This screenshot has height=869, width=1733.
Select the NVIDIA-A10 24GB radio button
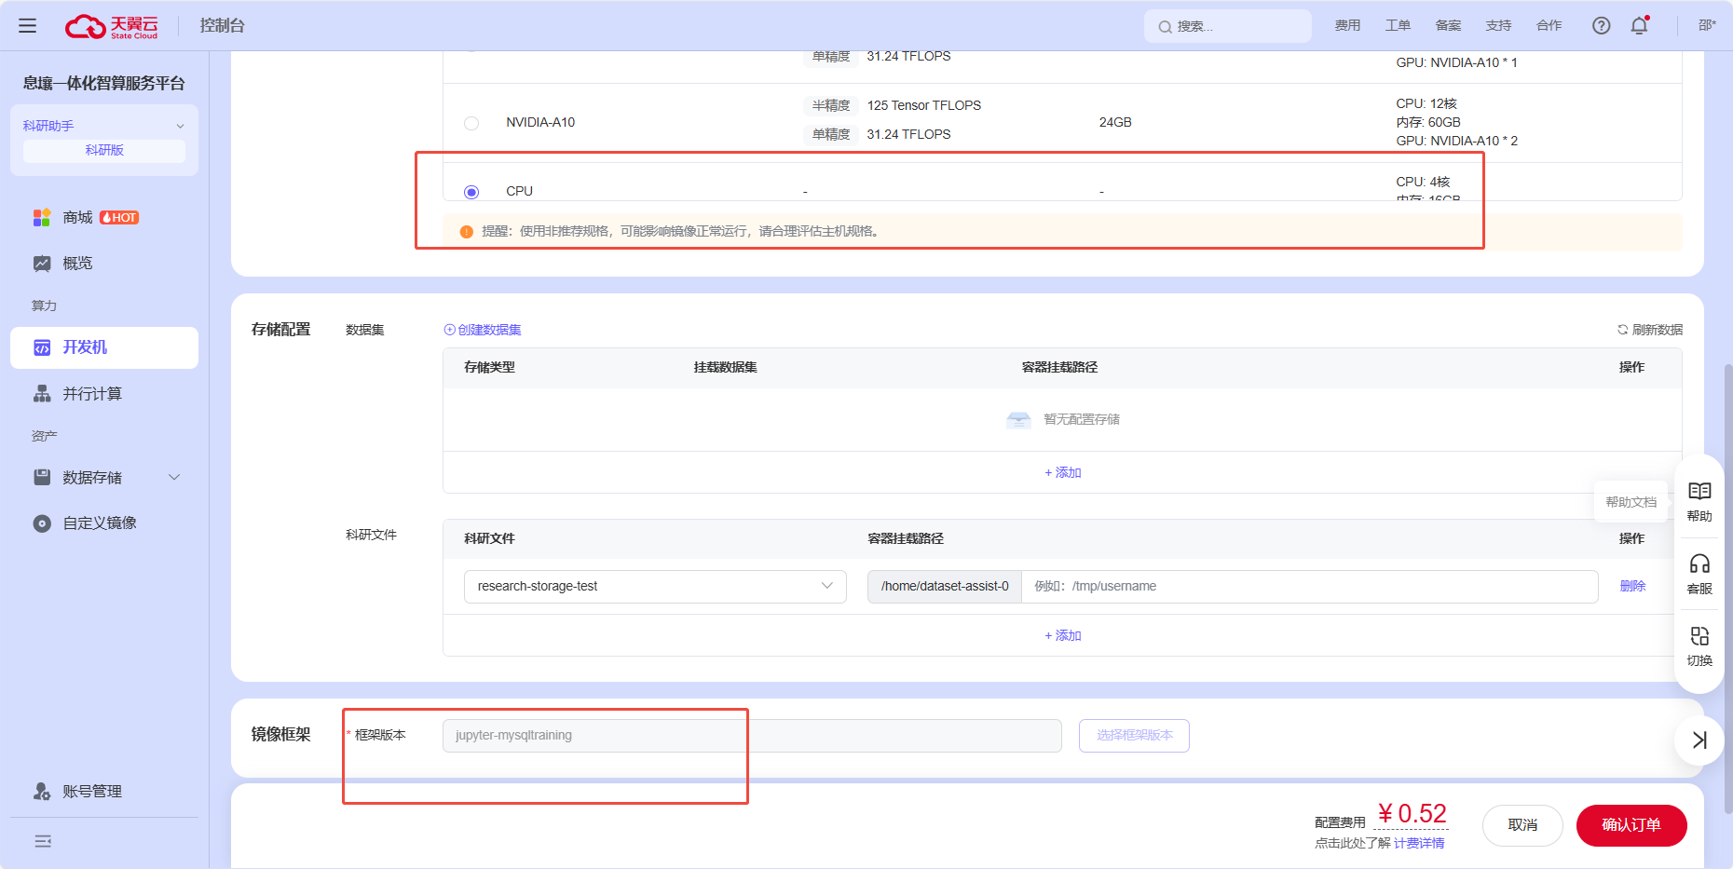click(471, 123)
